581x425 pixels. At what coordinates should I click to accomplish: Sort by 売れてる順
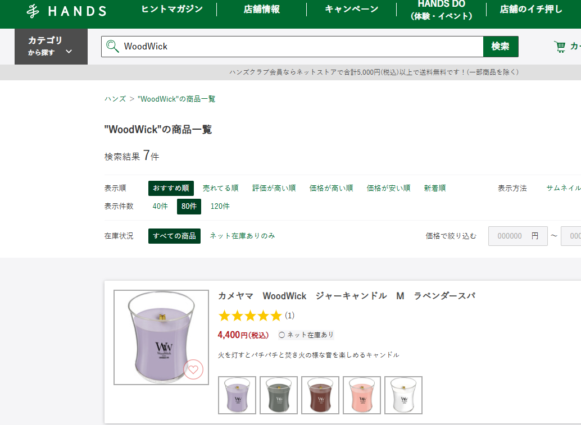[x=220, y=188]
